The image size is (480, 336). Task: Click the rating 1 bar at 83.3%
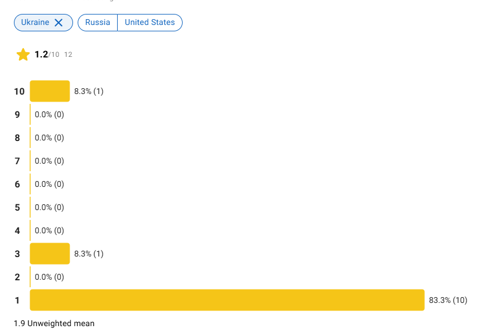point(227,300)
